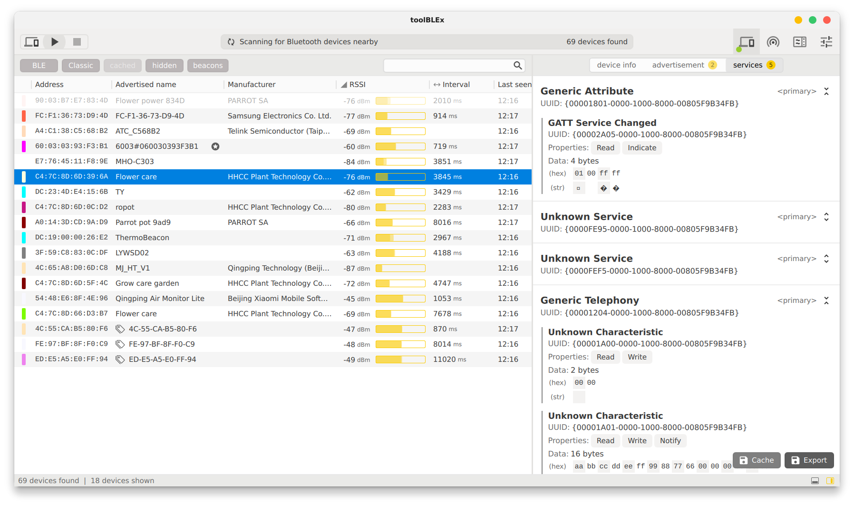Expand the FE95 Unknown Service

[826, 217]
